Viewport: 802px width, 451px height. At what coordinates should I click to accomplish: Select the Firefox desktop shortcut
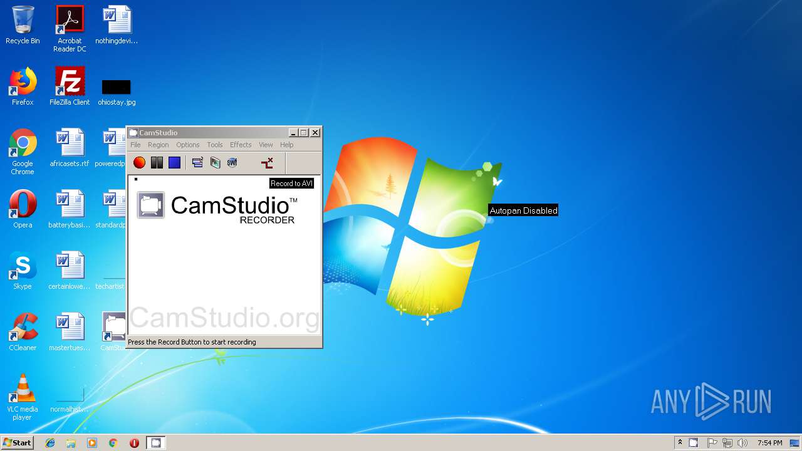coord(23,87)
